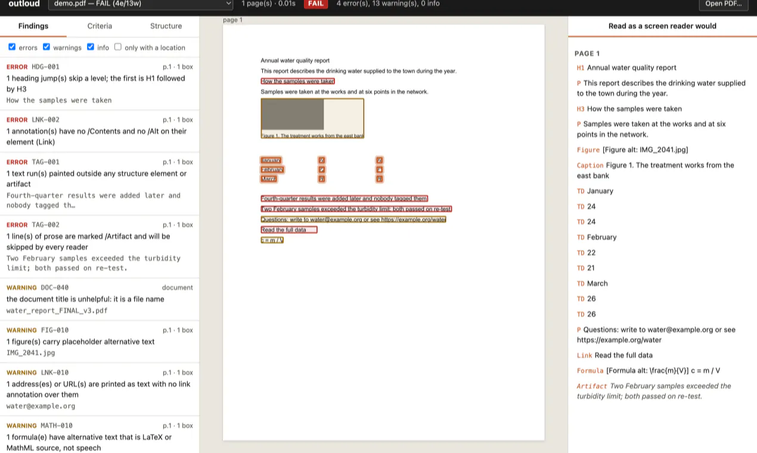This screenshot has height=453, width=757.
Task: Click the 'Two February samples' highlighted line on page
Action: click(x=356, y=209)
